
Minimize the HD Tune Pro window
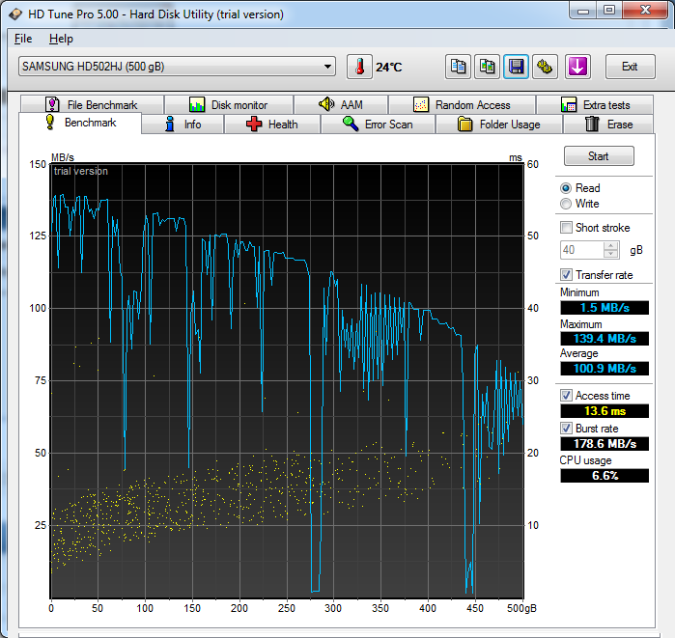583,10
